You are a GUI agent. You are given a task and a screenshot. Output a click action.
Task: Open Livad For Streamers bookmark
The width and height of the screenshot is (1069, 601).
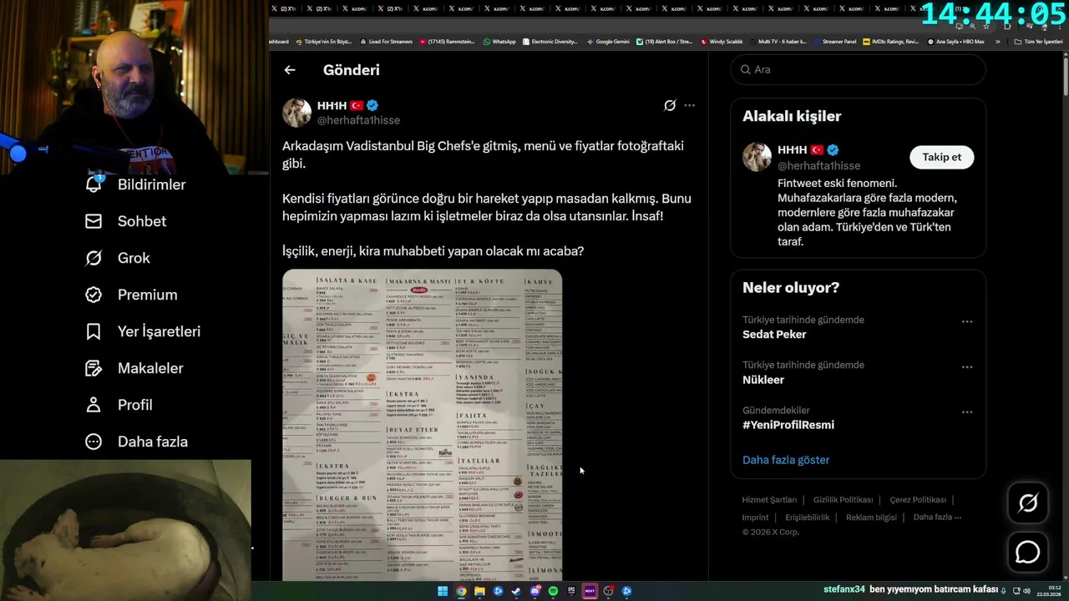pos(386,41)
